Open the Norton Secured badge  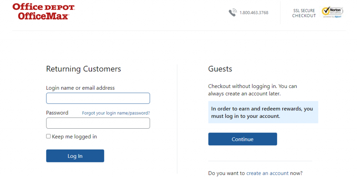[332, 12]
